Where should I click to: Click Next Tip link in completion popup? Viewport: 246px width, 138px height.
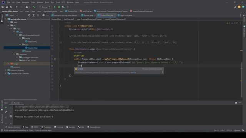point(133,72)
